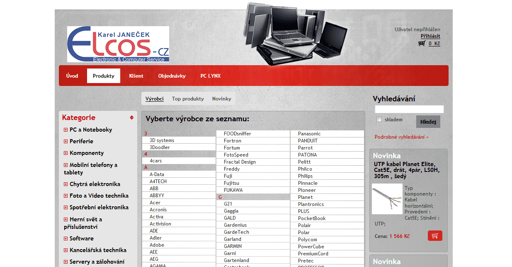The image size is (512, 267).
Task: Expand the Komponenty category
Action: 66,153
